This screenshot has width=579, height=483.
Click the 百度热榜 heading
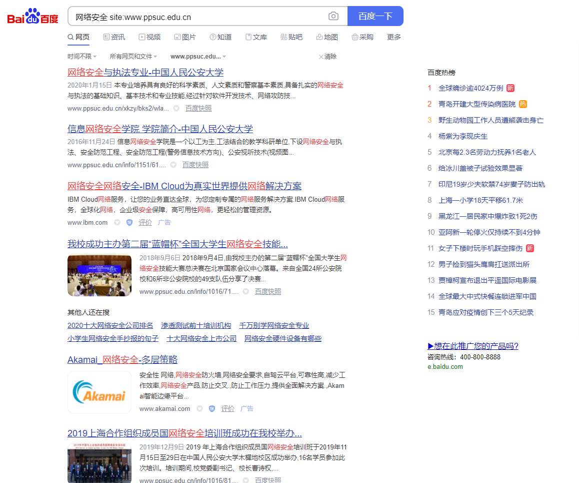click(441, 73)
